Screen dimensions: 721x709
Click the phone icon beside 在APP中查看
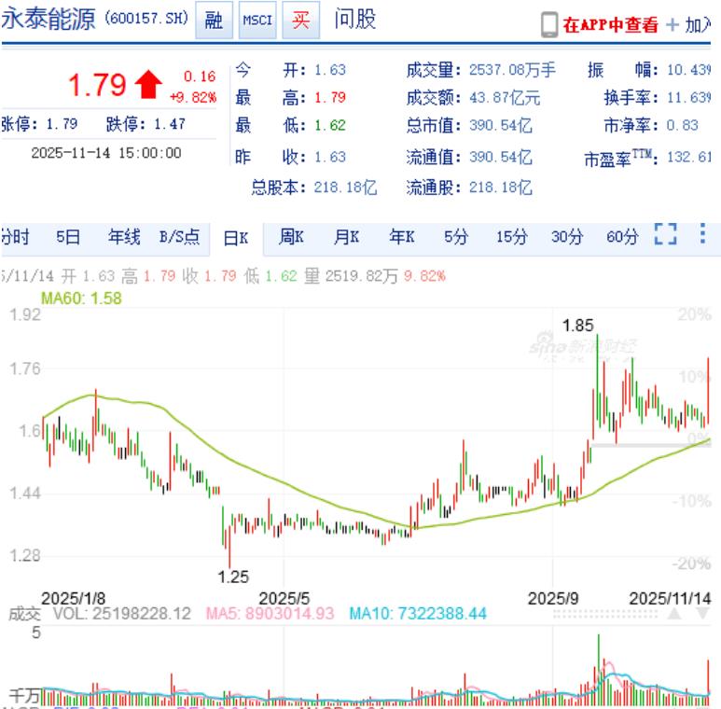[549, 25]
